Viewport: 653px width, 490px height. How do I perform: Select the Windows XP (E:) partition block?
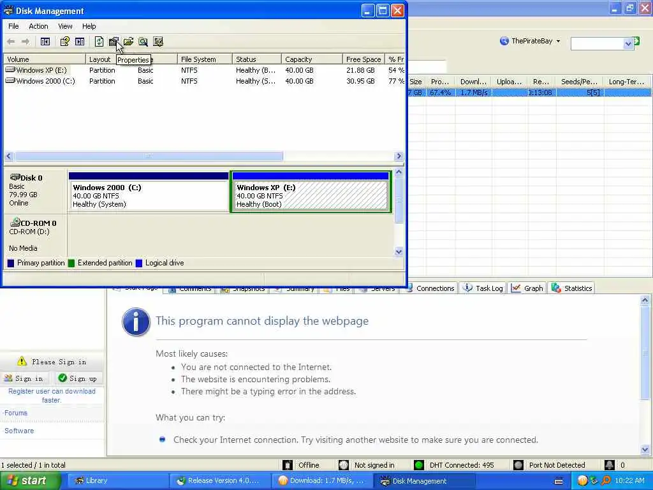[x=311, y=193]
